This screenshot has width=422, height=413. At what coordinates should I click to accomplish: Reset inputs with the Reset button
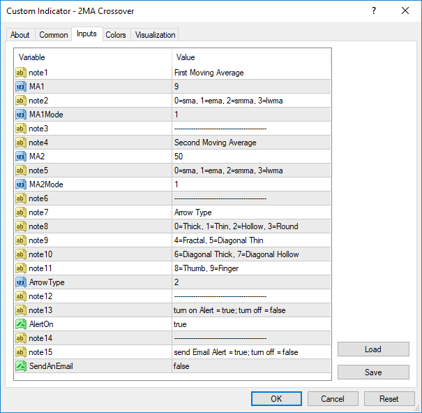pyautogui.click(x=389, y=399)
